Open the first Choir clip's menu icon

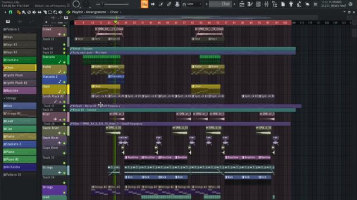click(x=93, y=87)
